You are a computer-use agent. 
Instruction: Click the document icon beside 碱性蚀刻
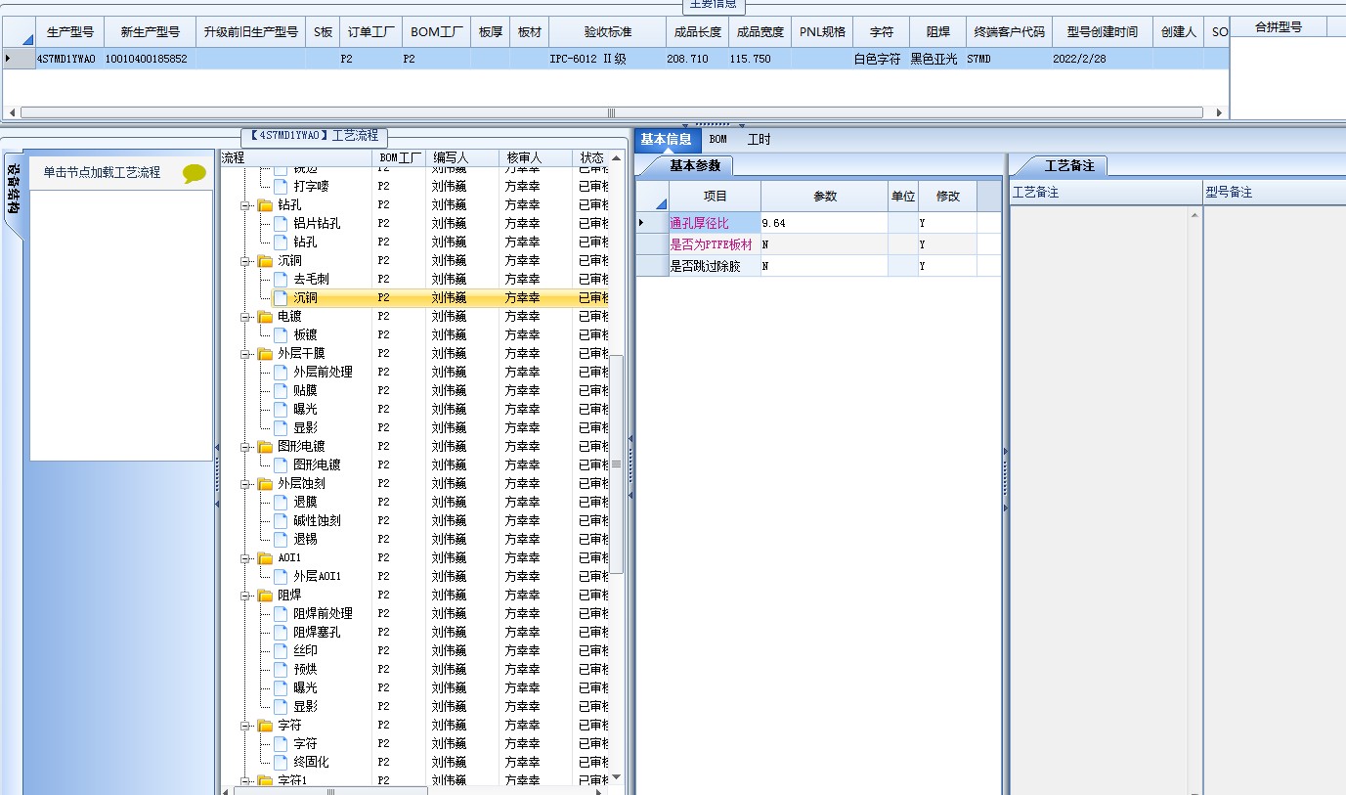[x=281, y=520]
